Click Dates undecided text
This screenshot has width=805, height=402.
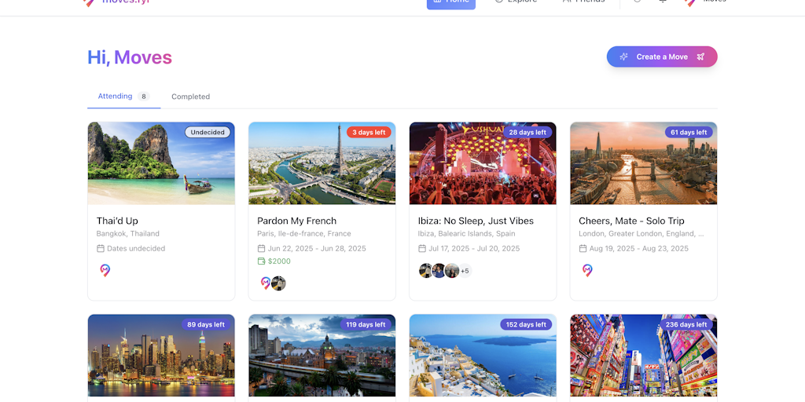[x=136, y=249]
